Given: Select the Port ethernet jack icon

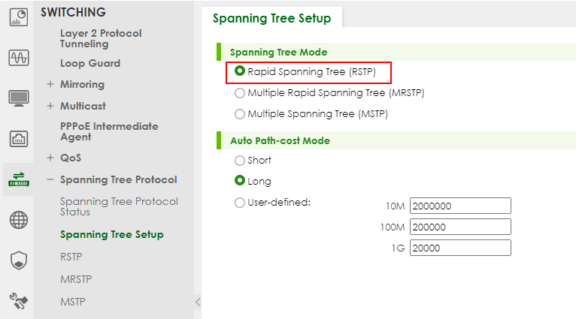Looking at the screenshot, I should 19,138.
